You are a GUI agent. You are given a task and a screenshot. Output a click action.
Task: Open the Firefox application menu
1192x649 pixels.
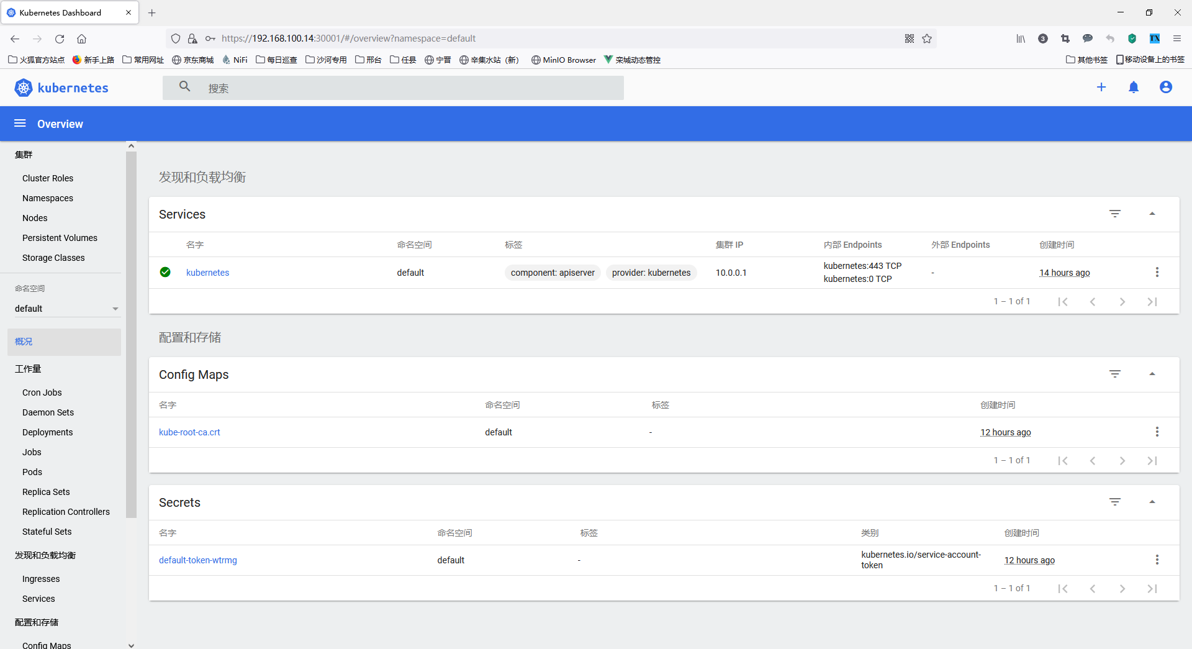click(x=1177, y=39)
